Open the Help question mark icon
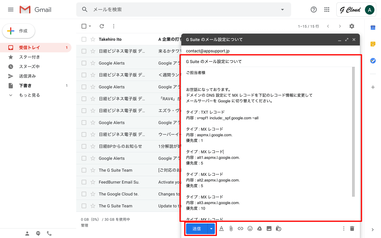 [x=314, y=10]
